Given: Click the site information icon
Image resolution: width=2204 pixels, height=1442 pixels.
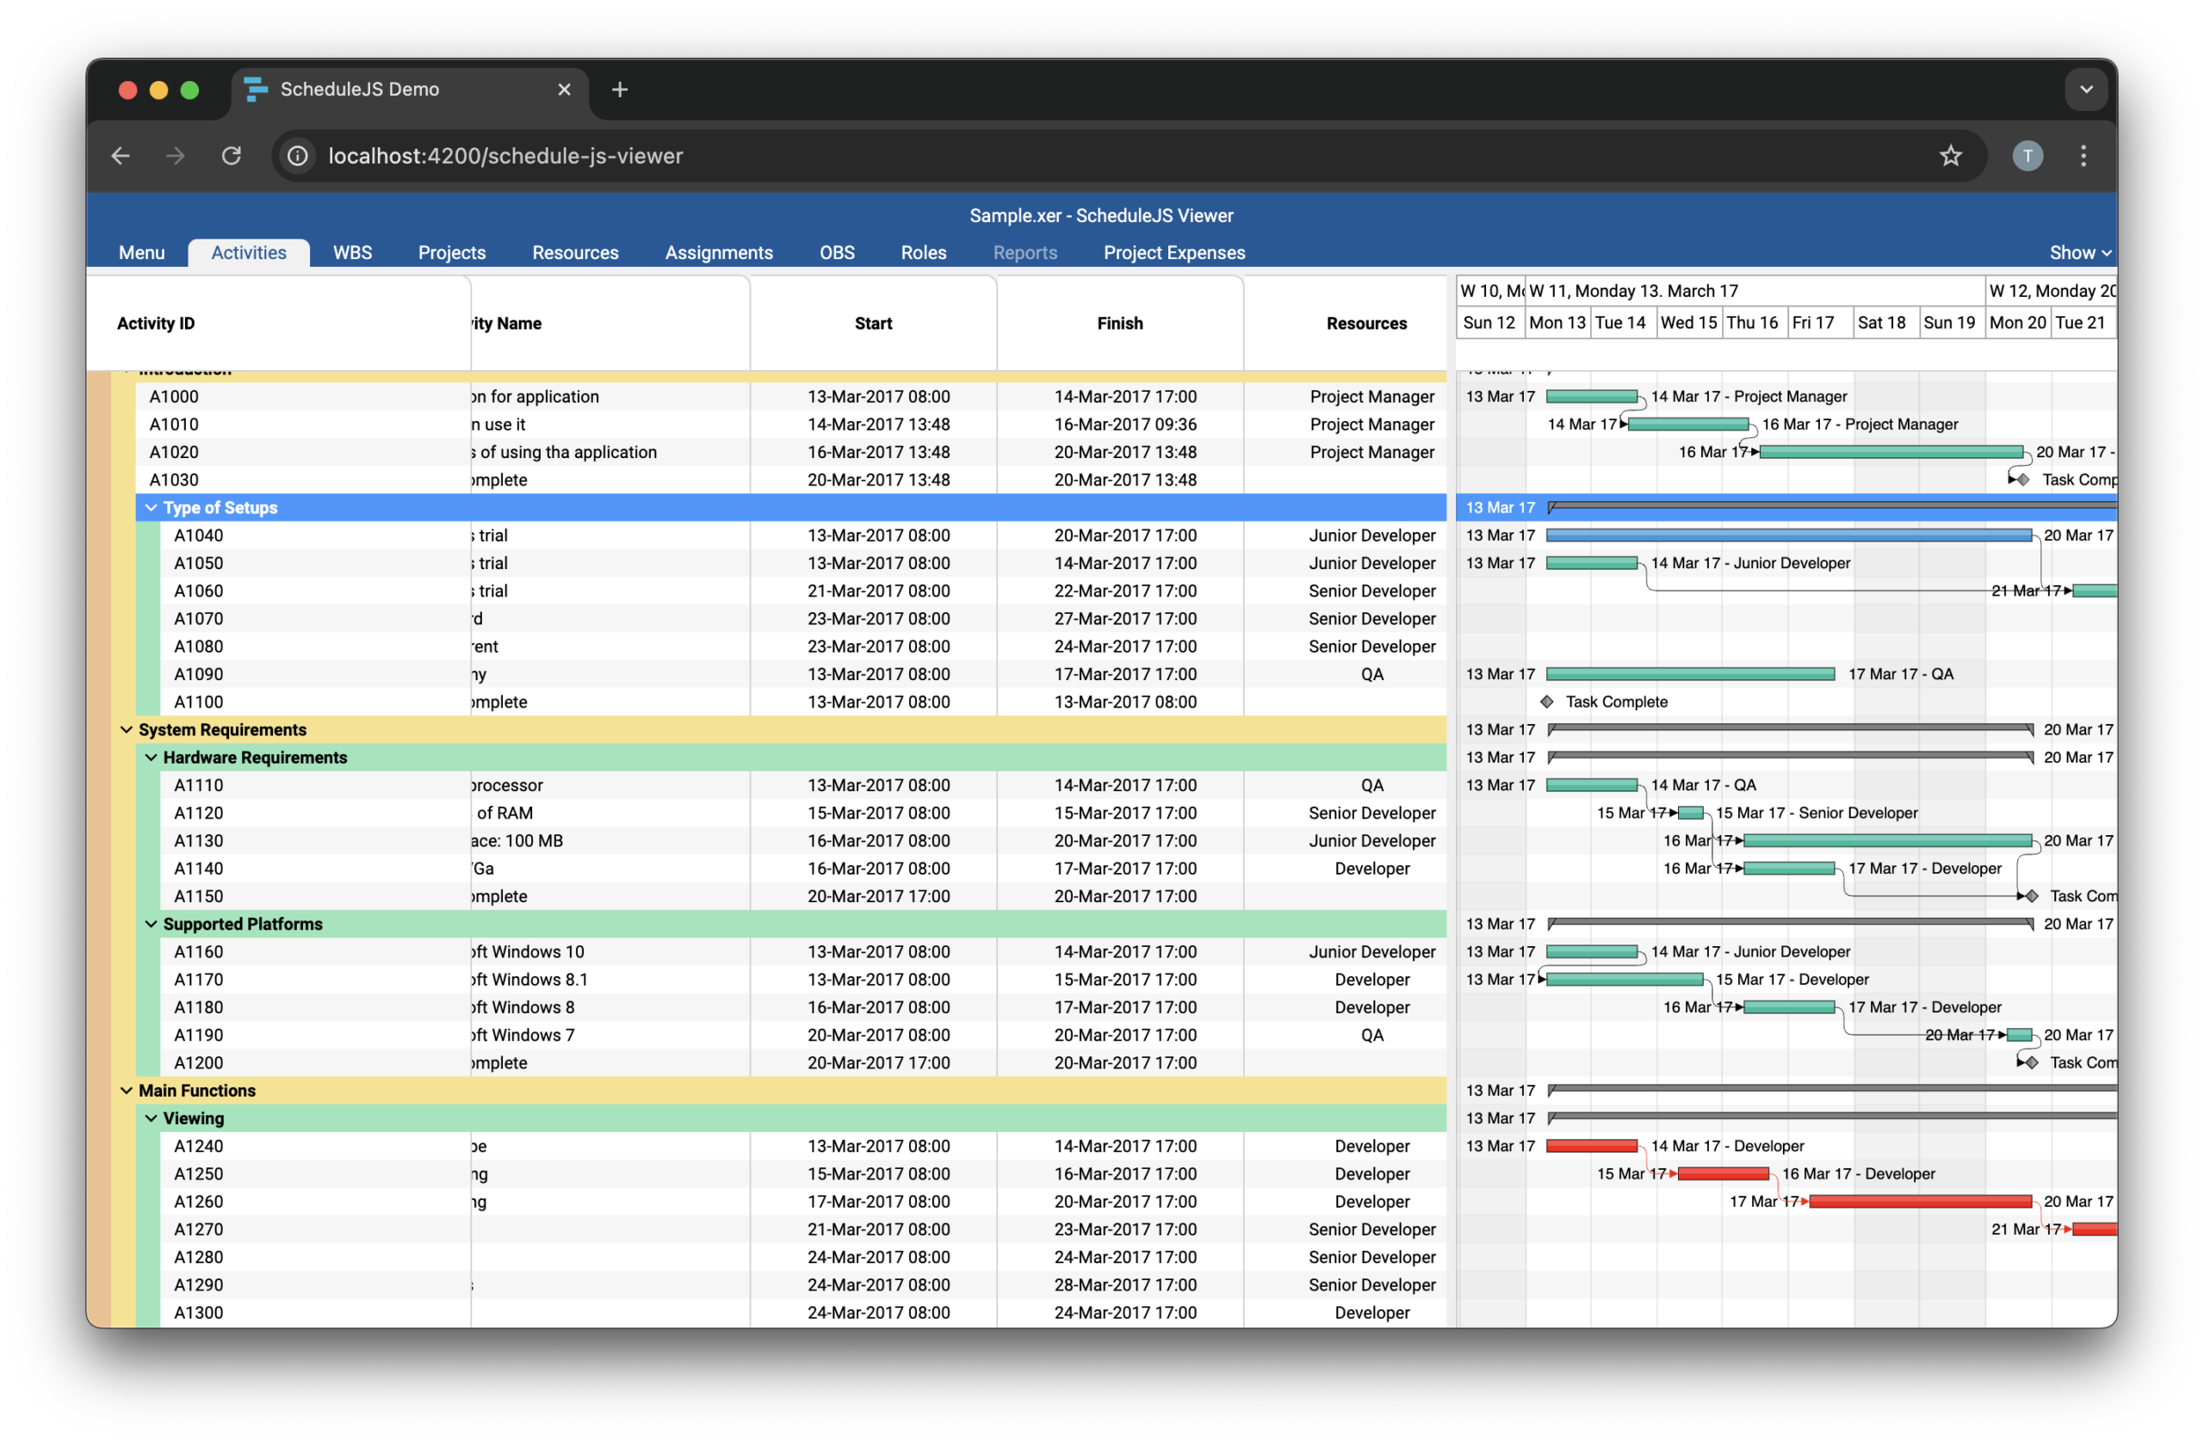Looking at the screenshot, I should pyautogui.click(x=297, y=156).
